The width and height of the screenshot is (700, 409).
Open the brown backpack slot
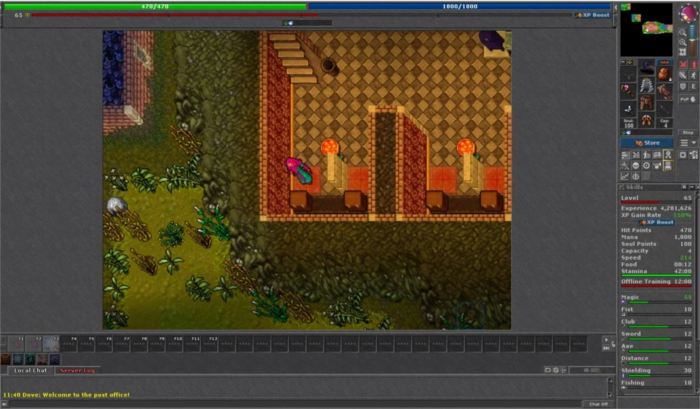pos(664,74)
